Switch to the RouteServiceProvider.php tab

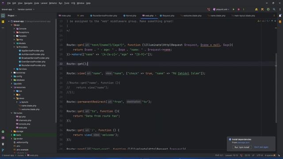(103, 16)
